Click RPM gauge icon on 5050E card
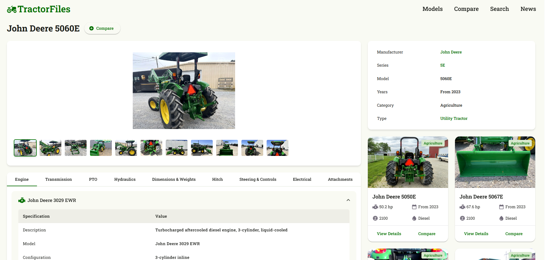This screenshot has width=545, height=260. tap(375, 218)
